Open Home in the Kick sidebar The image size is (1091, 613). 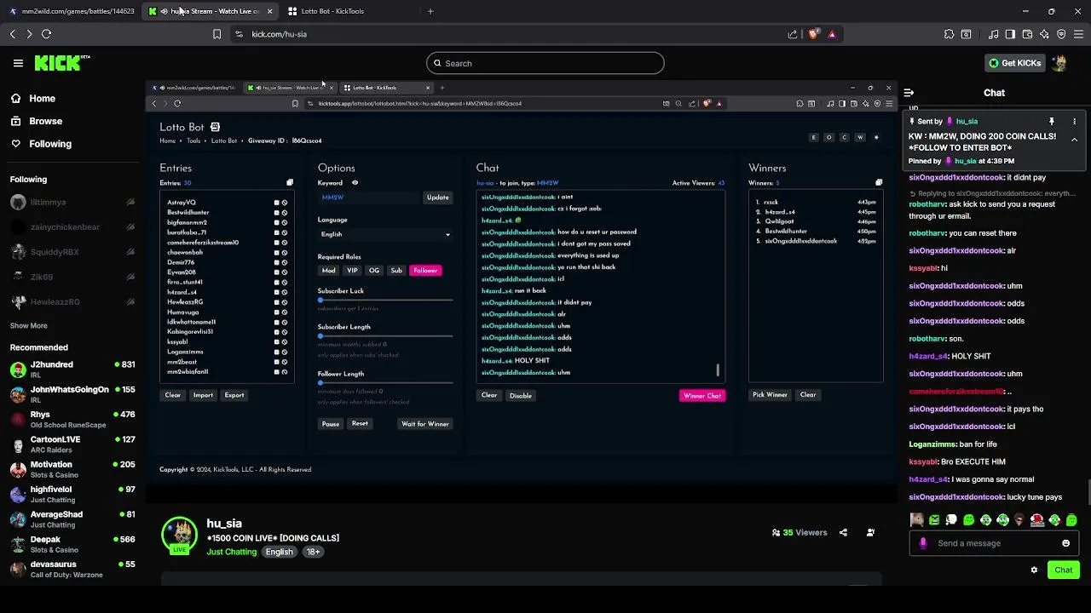[x=34, y=99]
